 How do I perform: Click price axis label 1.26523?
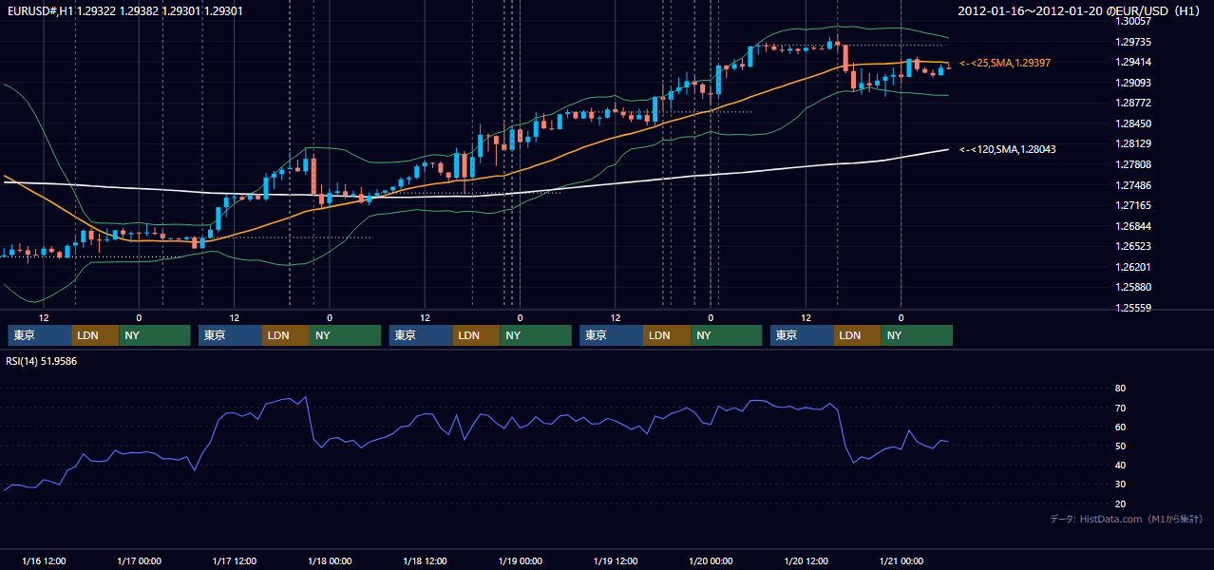click(1133, 247)
